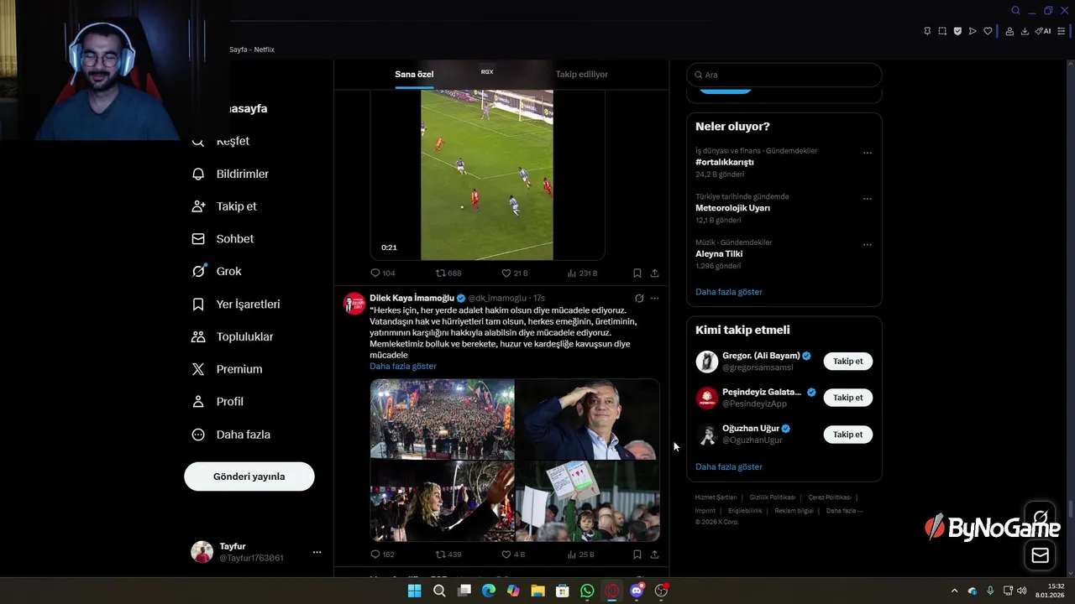
Task: Open volume control in system tray
Action: click(x=1021, y=591)
